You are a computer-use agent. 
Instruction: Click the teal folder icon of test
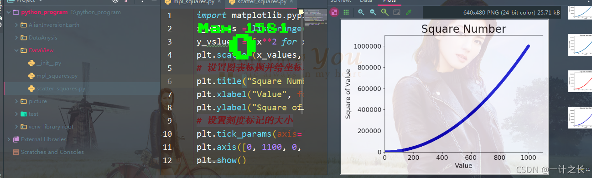coord(24,114)
